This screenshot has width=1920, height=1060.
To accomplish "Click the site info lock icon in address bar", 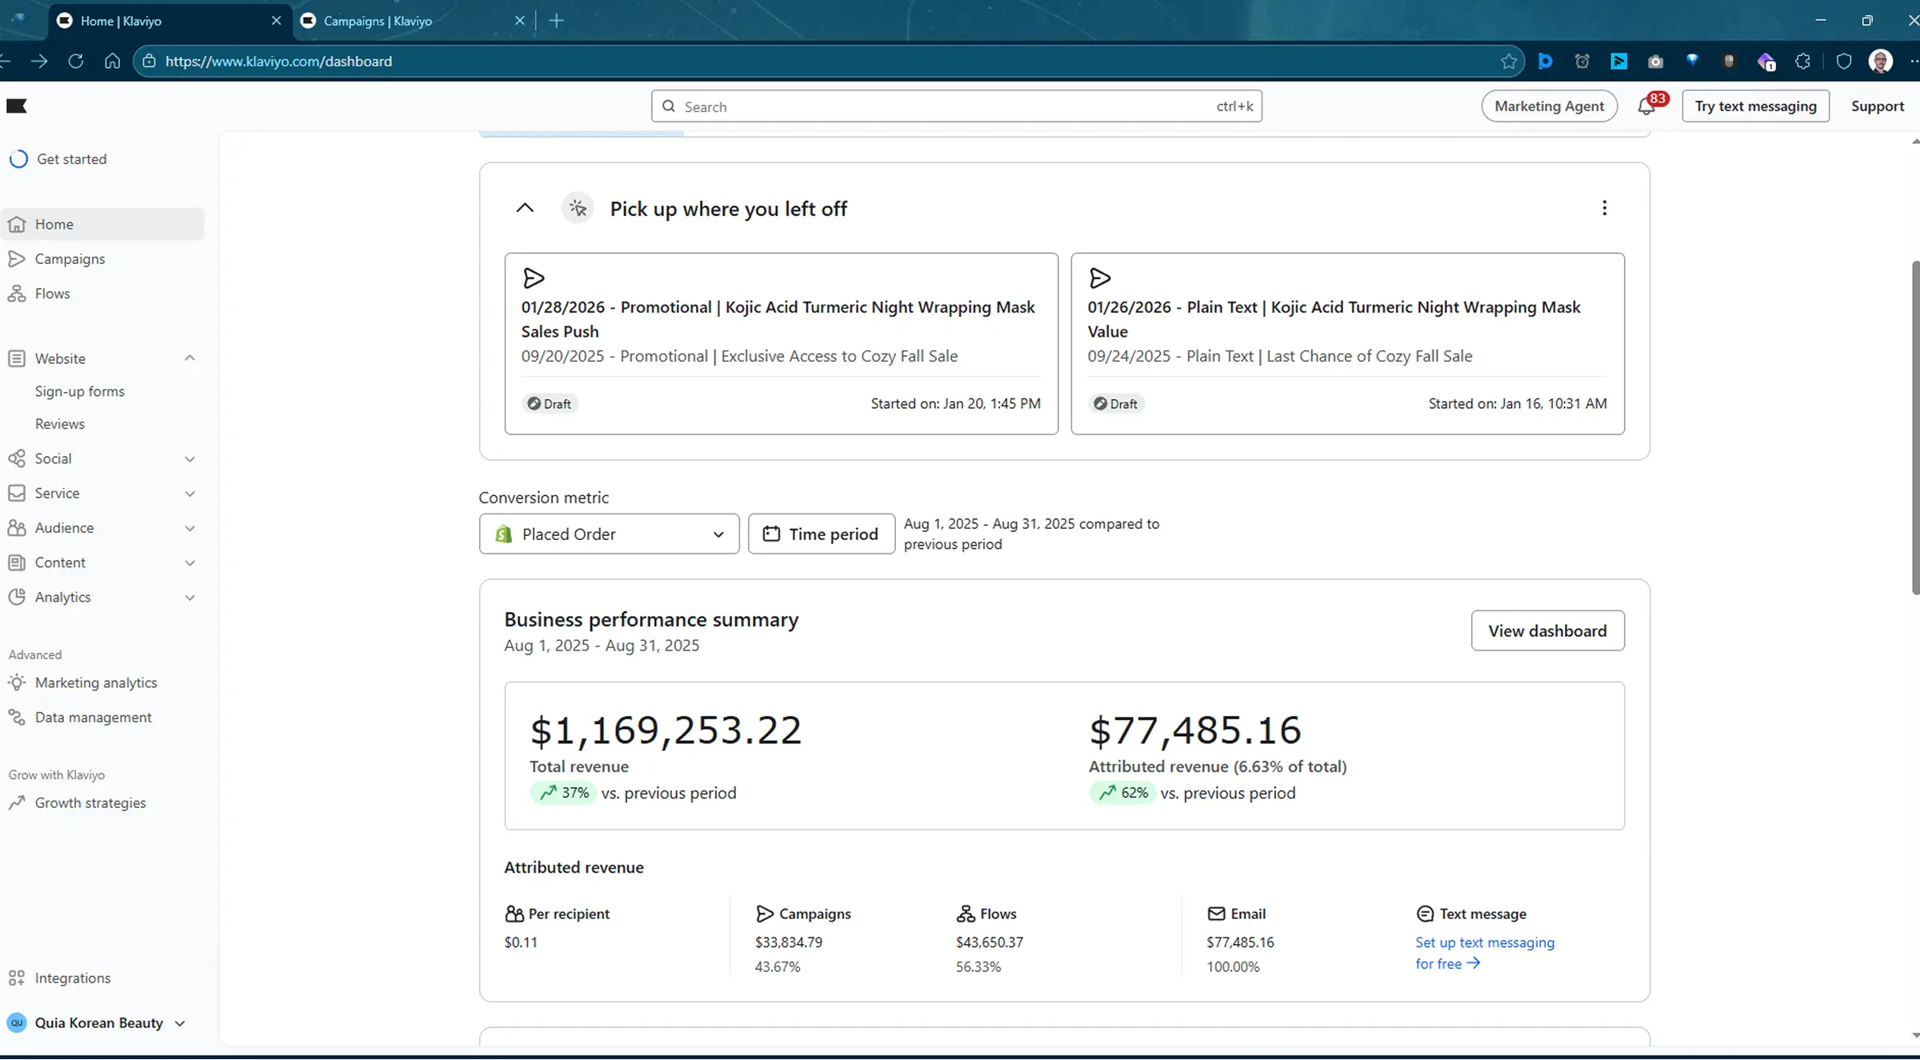I will [149, 61].
